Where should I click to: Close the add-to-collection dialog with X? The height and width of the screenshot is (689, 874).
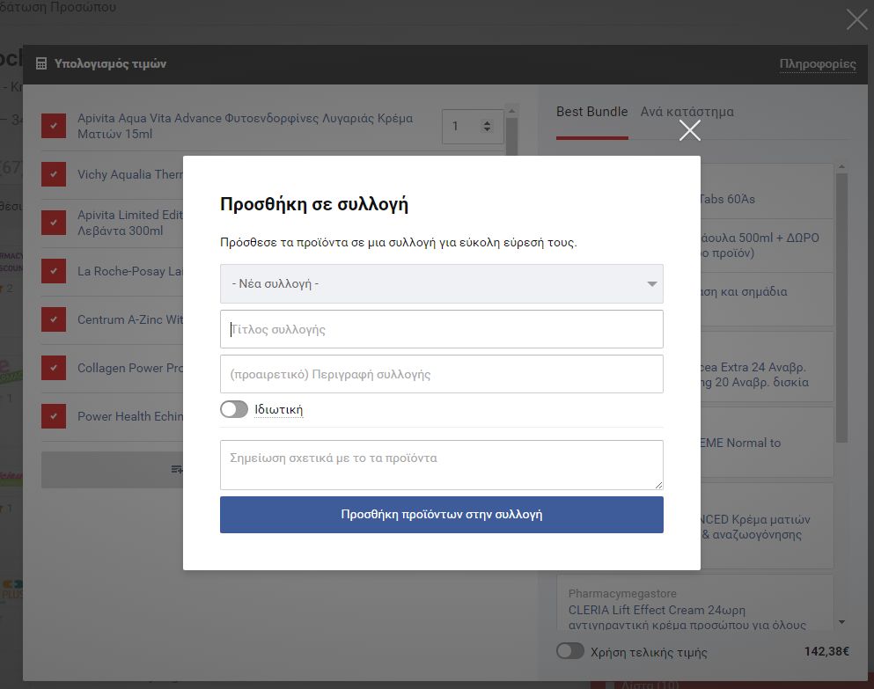point(690,130)
